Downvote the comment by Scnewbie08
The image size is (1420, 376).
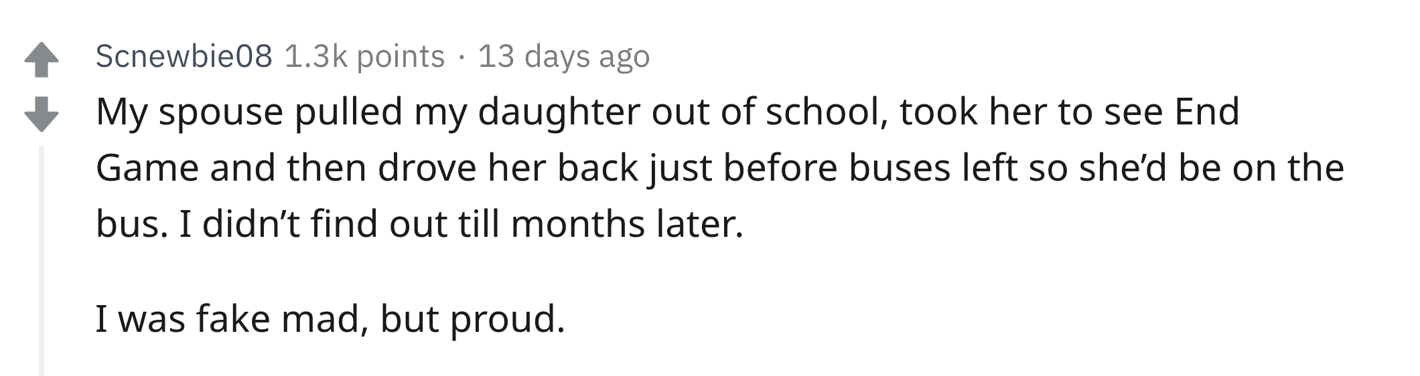click(42, 114)
